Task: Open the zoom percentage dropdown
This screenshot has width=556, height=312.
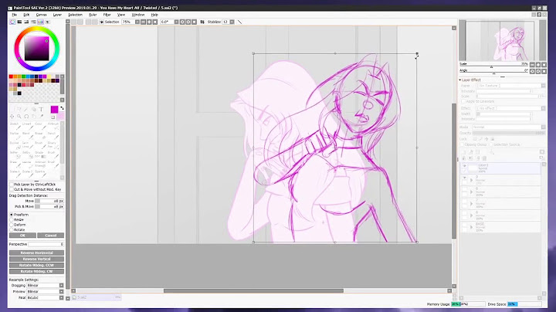Action: (x=137, y=22)
